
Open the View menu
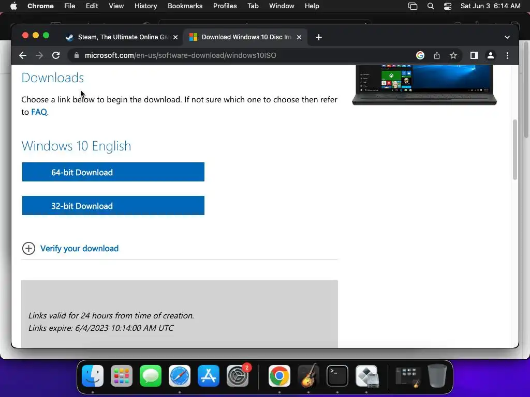(116, 6)
